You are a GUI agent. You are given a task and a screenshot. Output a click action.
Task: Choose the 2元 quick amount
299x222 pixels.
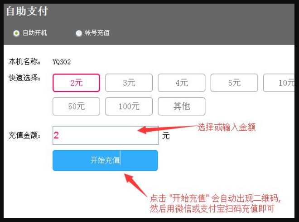(76, 83)
